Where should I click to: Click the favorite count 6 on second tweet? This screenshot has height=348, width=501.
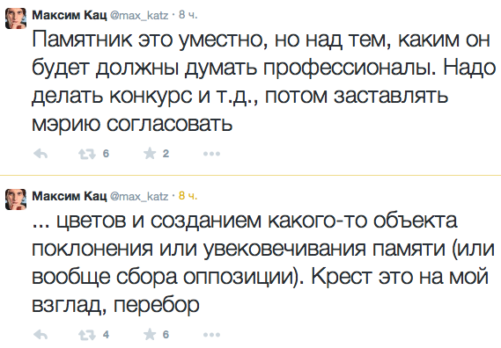(x=166, y=335)
